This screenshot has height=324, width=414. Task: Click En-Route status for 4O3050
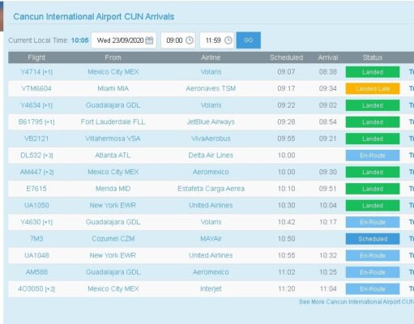click(373, 289)
